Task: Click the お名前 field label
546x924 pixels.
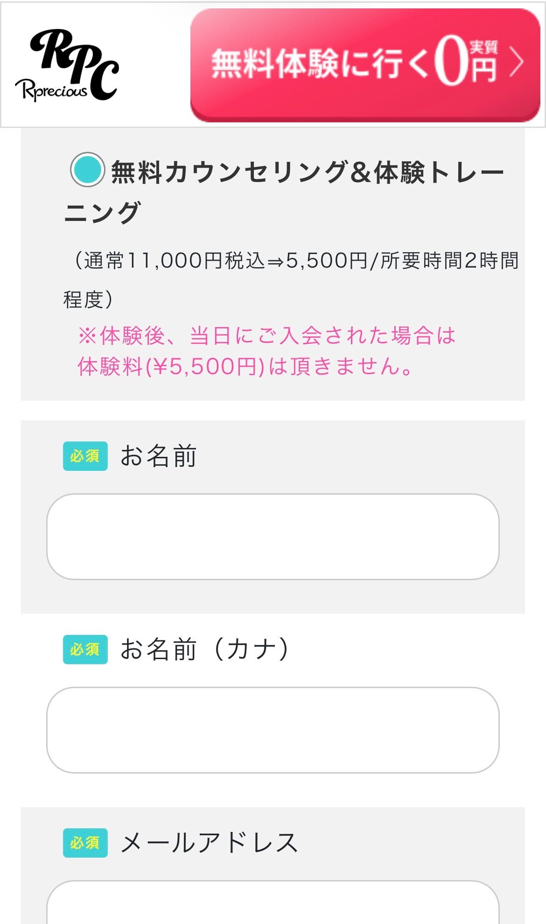Action: pos(158,456)
